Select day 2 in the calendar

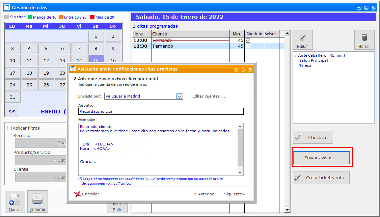(113, 36)
